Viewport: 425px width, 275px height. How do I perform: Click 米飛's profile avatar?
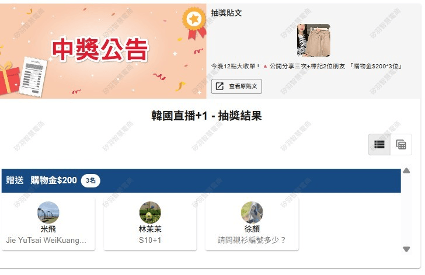click(x=48, y=213)
